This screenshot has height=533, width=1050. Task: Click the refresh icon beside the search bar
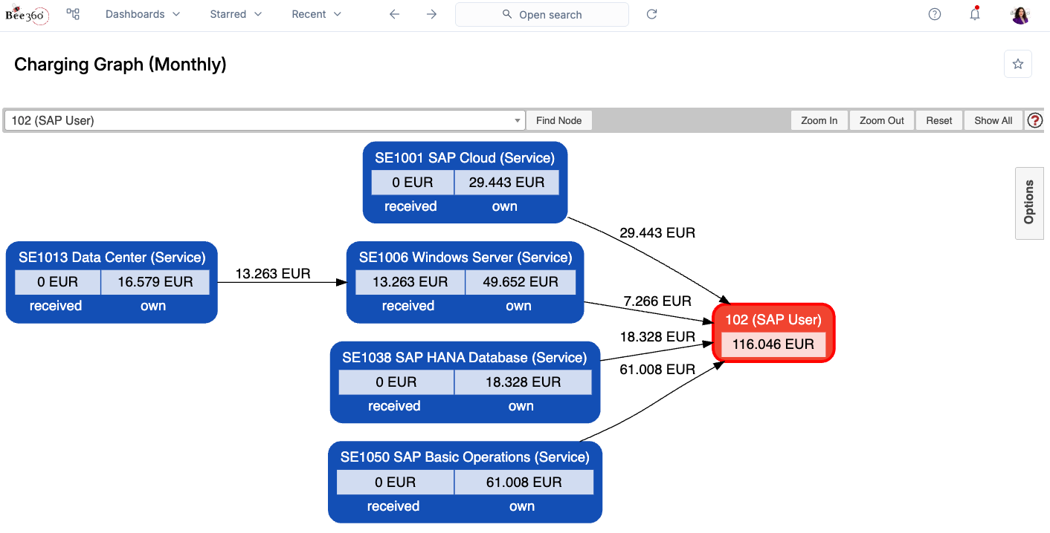(651, 14)
